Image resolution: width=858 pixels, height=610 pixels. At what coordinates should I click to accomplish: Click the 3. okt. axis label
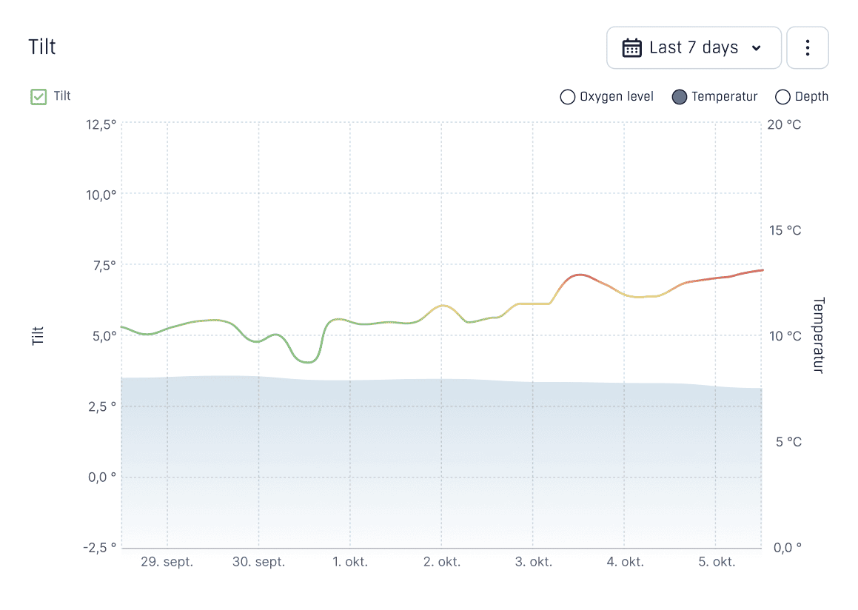533,562
